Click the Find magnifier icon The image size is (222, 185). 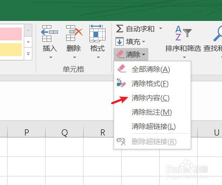(x=218, y=34)
